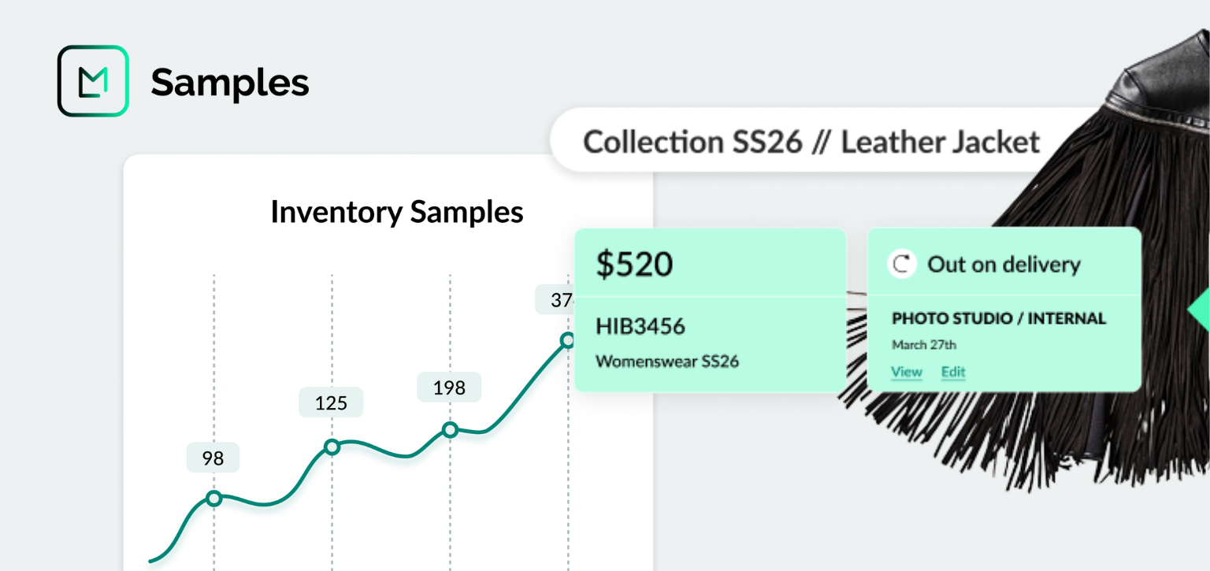Click the 98 value label on chart

point(213,458)
